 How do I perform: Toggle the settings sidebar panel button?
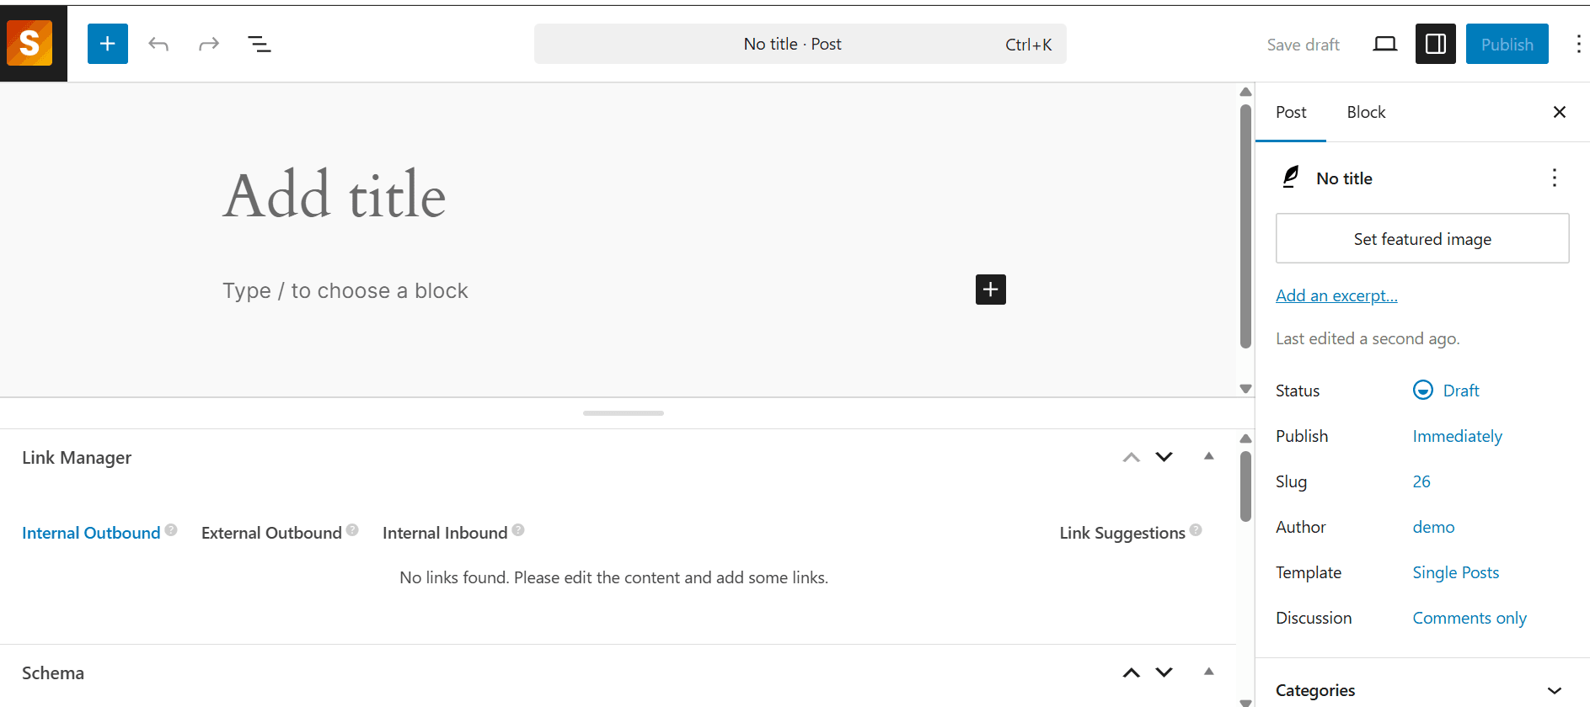[1435, 44]
